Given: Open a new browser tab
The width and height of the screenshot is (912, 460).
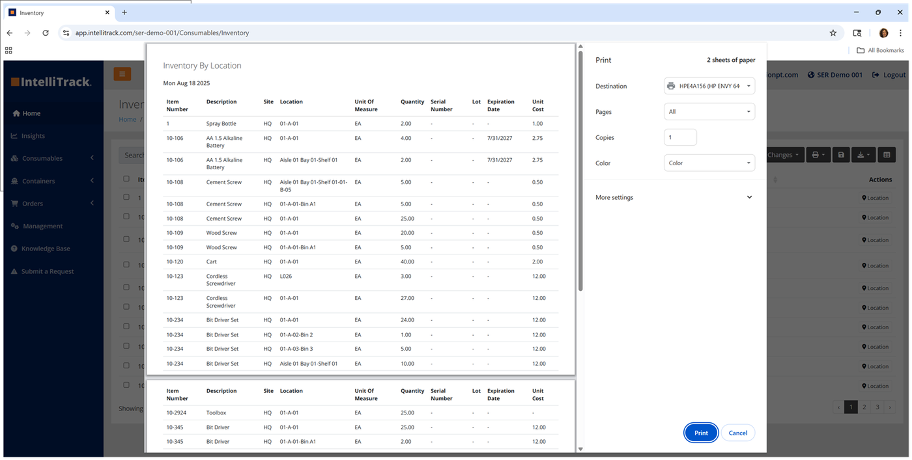Looking at the screenshot, I should pos(124,12).
